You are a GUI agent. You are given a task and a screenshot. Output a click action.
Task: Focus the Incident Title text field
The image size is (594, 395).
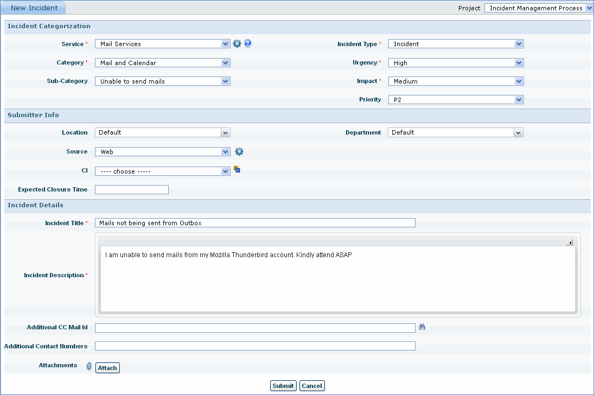(255, 223)
